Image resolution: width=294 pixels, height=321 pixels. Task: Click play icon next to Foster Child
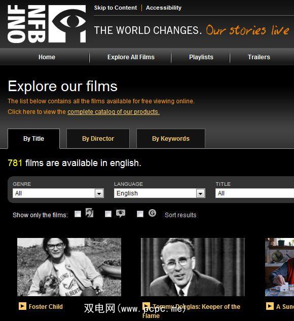click(x=22, y=306)
